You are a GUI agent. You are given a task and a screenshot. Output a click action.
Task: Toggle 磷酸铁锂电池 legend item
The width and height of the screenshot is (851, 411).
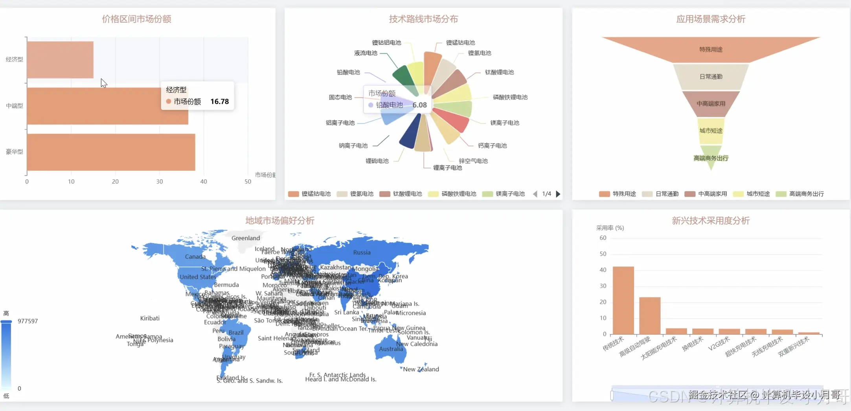pos(452,194)
